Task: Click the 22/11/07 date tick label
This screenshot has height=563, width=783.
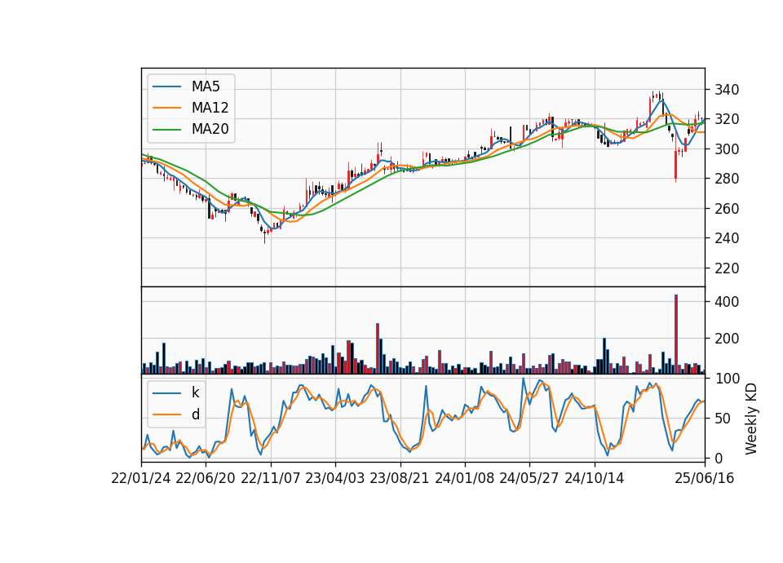Action: 271,478
